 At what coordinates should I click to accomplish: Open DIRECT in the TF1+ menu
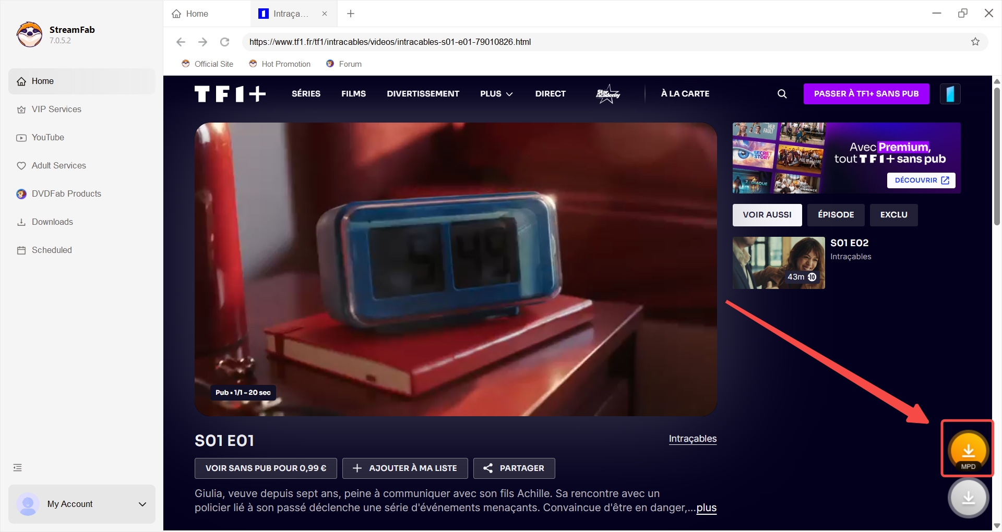[x=550, y=94]
